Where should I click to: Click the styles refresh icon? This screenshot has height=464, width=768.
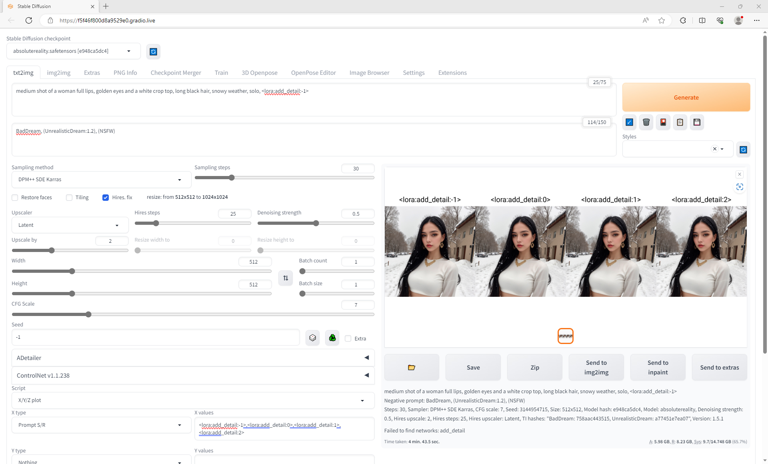[743, 150]
